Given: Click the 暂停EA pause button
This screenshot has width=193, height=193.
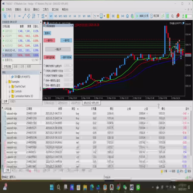Looking at the screenshot, I should [x=47, y=33].
